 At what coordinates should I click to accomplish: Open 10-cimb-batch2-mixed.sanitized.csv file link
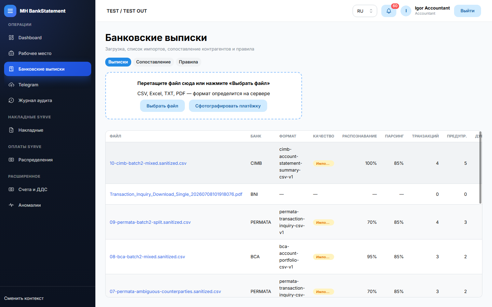pos(148,163)
